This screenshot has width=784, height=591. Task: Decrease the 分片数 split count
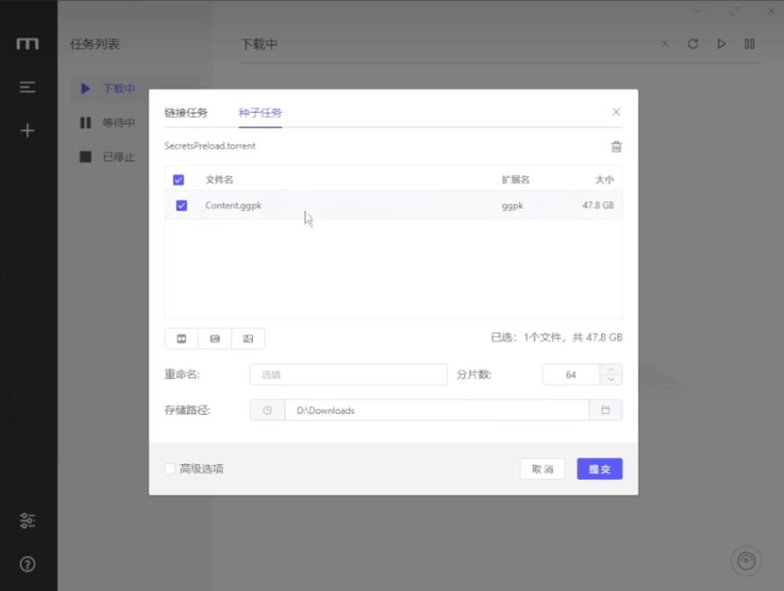[x=611, y=380]
